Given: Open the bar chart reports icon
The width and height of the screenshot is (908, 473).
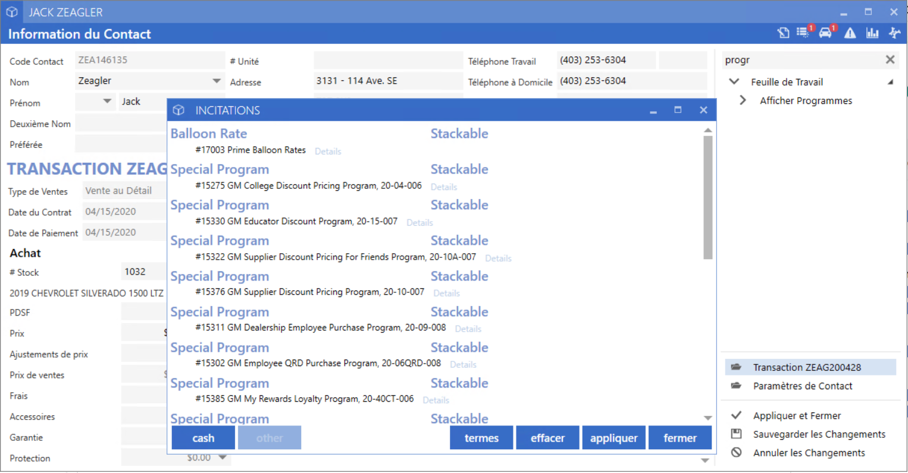Looking at the screenshot, I should 872,33.
